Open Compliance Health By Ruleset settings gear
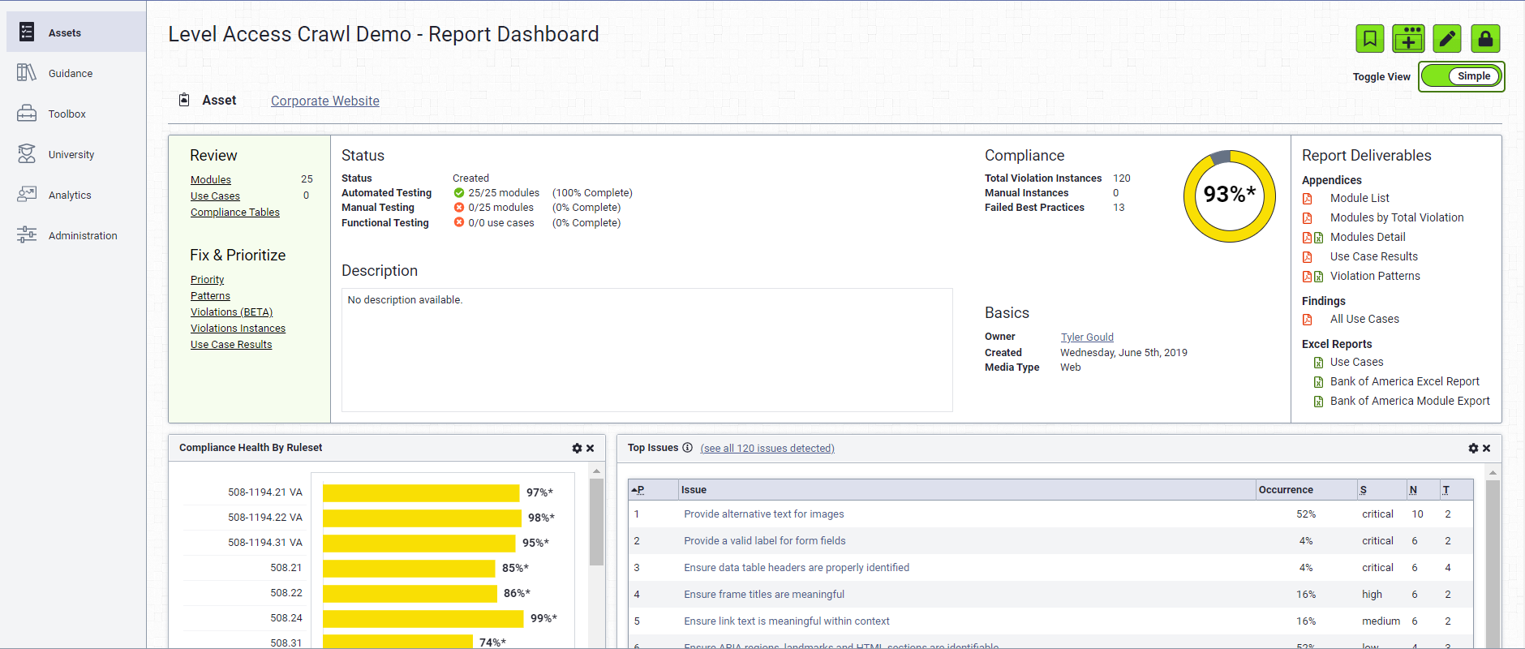 coord(577,449)
